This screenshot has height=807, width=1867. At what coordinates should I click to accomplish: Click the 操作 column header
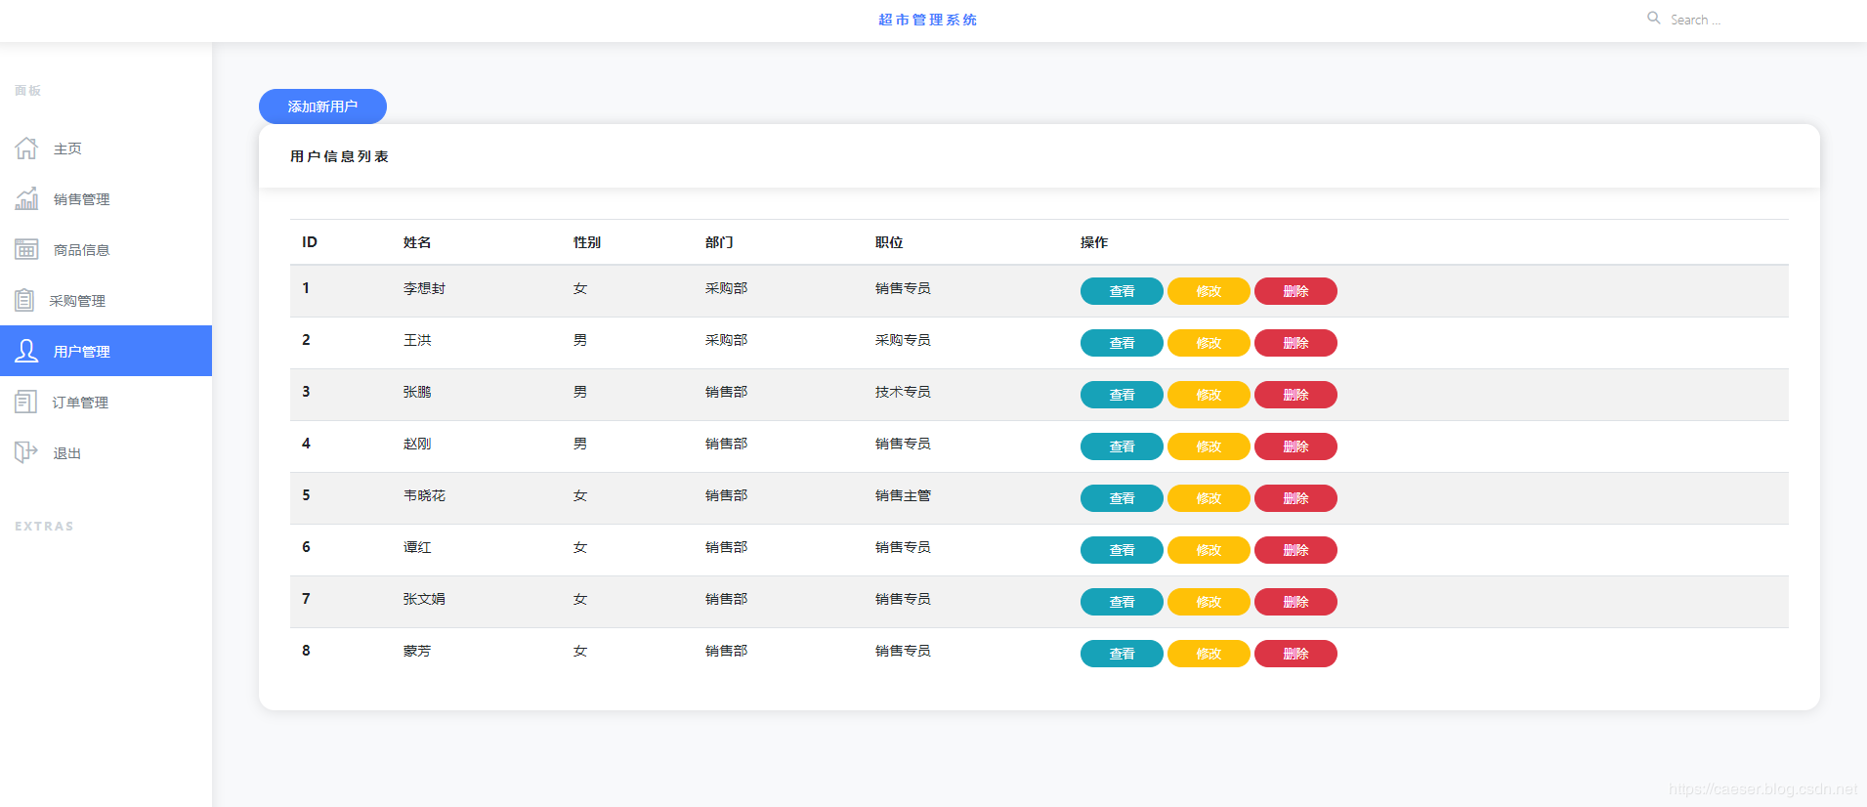pos(1094,242)
